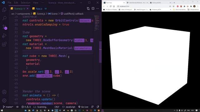
Task: Show more menus via title bar ellipsis
Action: pyautogui.click(x=43, y=3)
